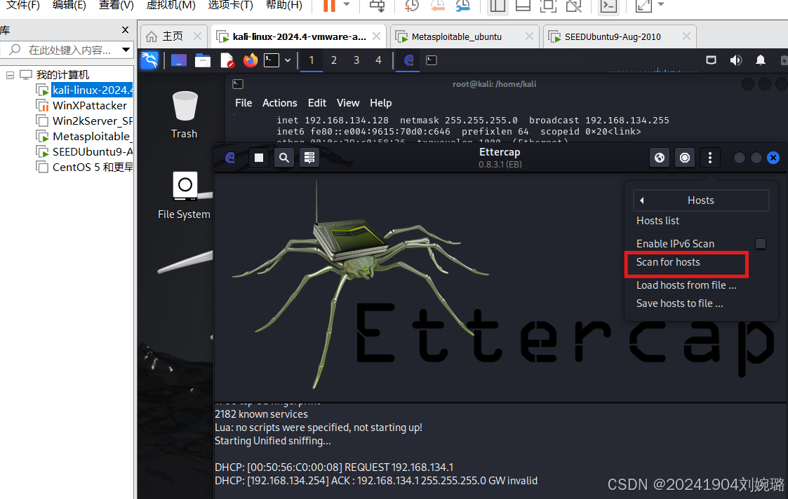Screen dimensions: 788x499
Task: Enable IPv6 Scan checkbox
Action: 761,243
